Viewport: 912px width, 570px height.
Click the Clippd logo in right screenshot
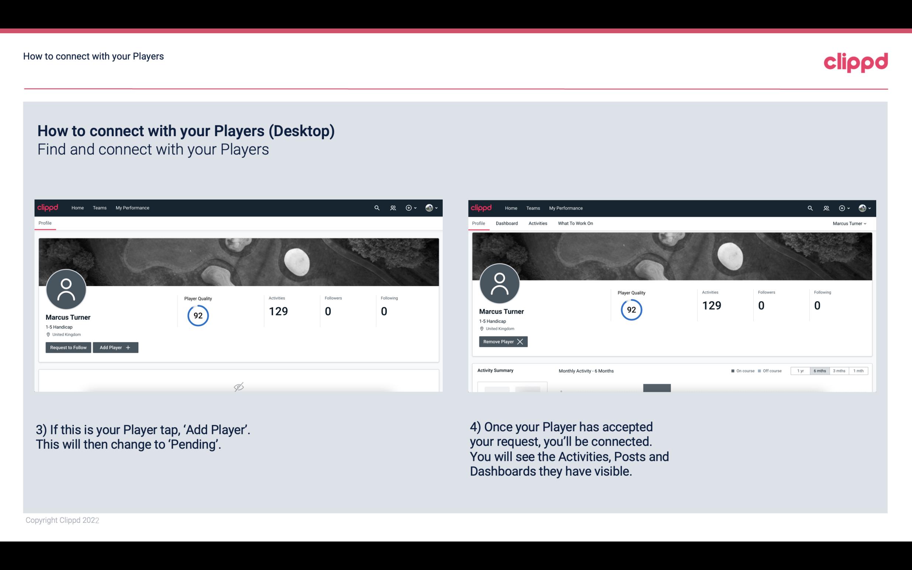click(481, 207)
